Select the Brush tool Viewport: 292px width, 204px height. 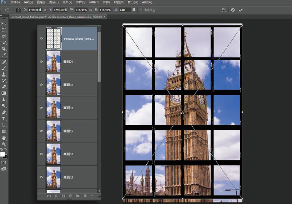pos(4,68)
